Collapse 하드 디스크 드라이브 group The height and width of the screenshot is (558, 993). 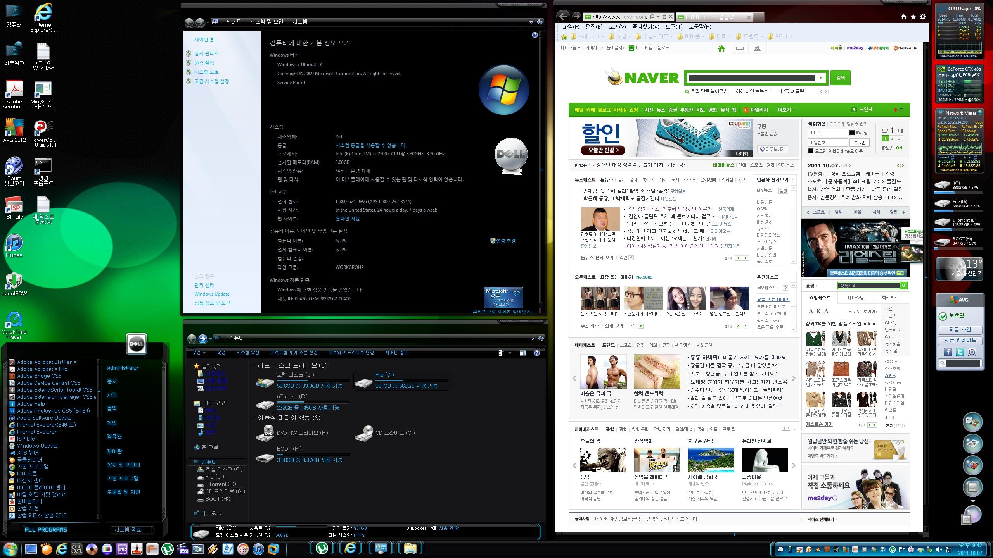click(254, 365)
